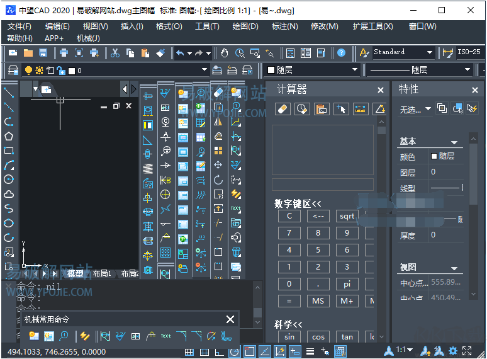Image resolution: width=487 pixels, height=359 pixels.
Task: Click the Save disk icon
Action: point(43,53)
